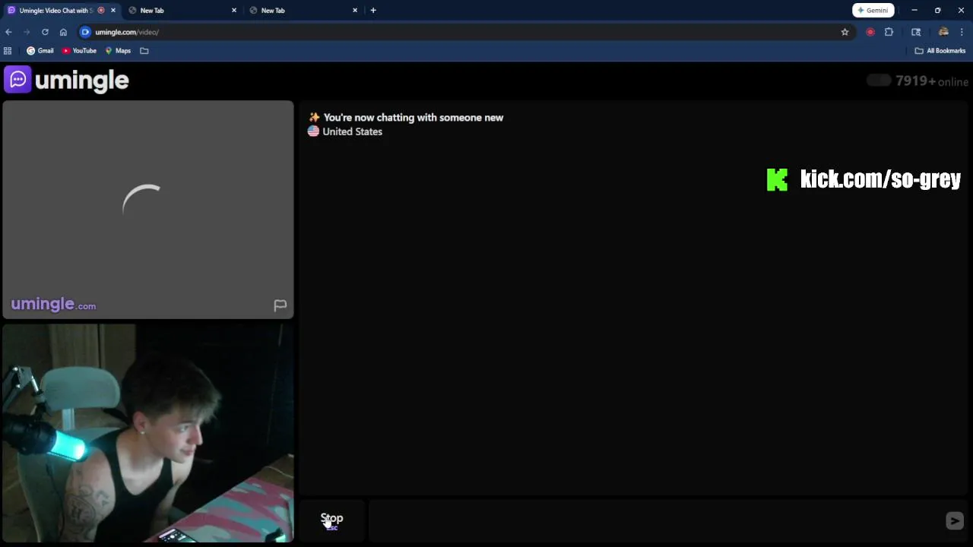Screen dimensions: 973x547
Task: Go back with the browser back arrow
Action: (8, 32)
